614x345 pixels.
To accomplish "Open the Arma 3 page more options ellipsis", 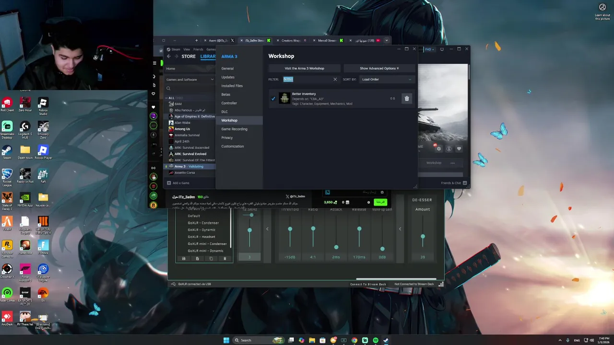I will pyautogui.click(x=452, y=163).
